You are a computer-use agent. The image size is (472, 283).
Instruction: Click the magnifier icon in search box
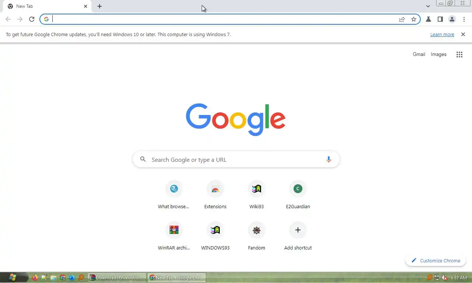point(143,160)
